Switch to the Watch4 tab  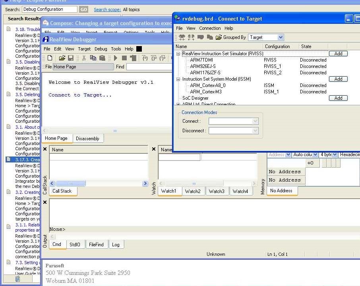[240, 191]
